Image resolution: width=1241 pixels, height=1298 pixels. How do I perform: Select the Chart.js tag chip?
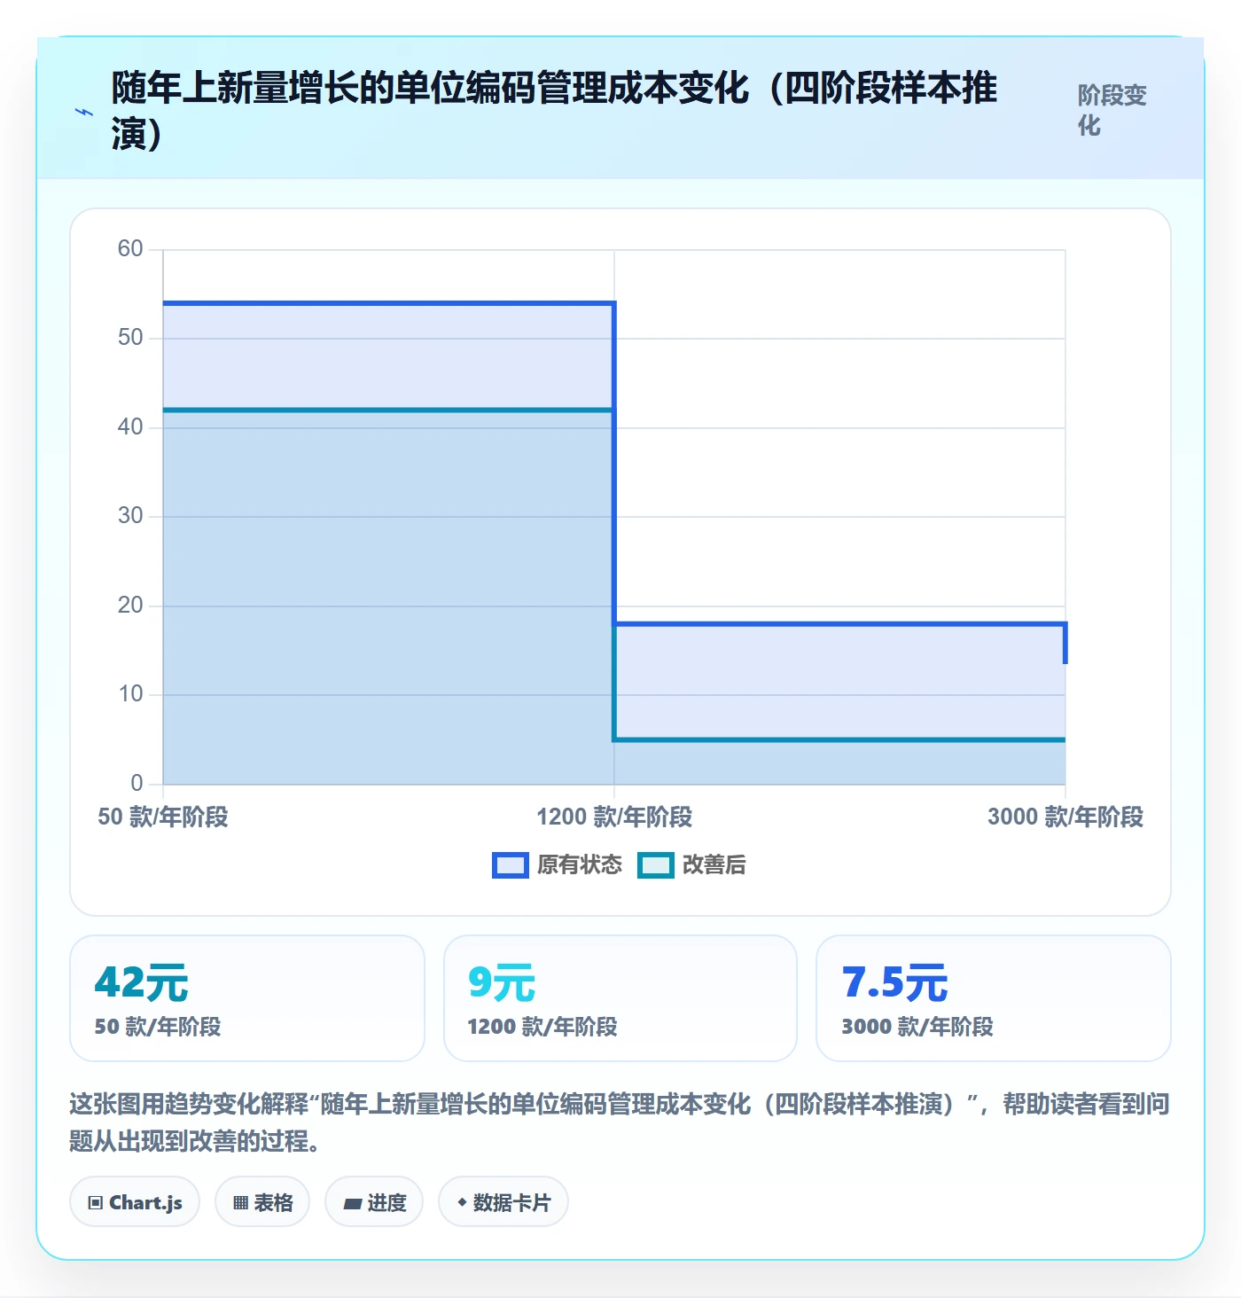135,1202
